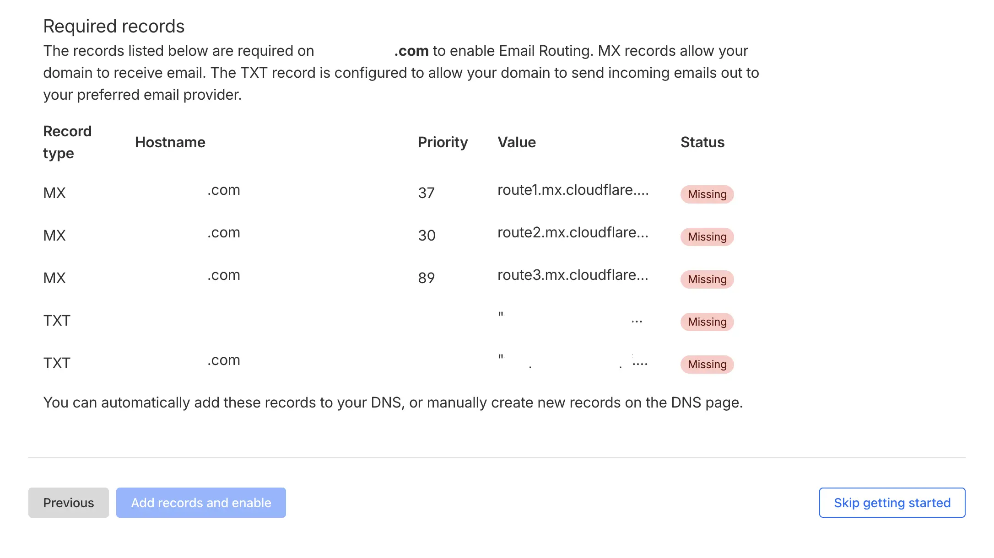
Task: Click the Missing badge for route2 MX record
Action: point(707,237)
